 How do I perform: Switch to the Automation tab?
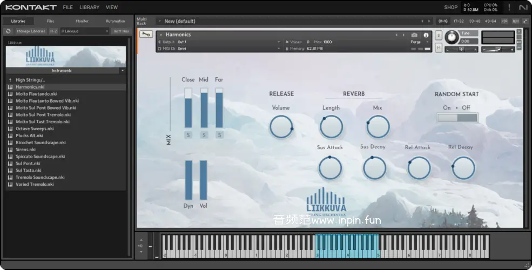(x=115, y=21)
